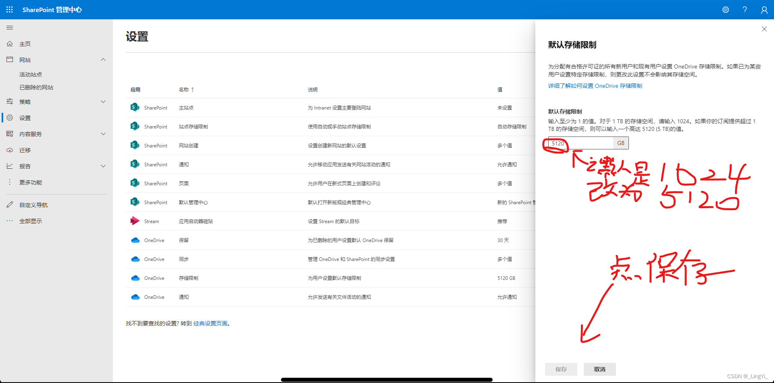Image resolution: width=774 pixels, height=383 pixels.
Task: Expand the 策略 section chevron
Action: [x=103, y=101]
